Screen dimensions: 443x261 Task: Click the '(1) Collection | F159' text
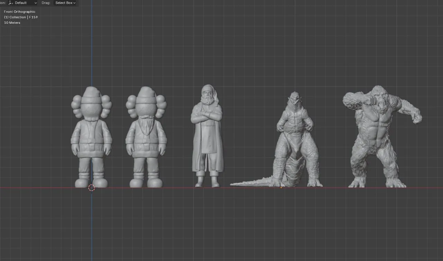point(21,17)
